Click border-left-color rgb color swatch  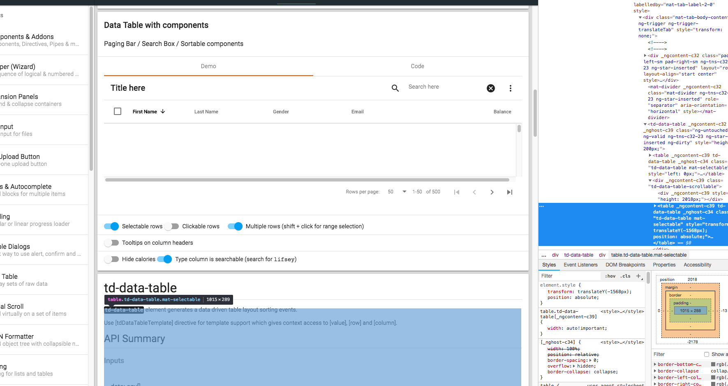[x=713, y=377]
